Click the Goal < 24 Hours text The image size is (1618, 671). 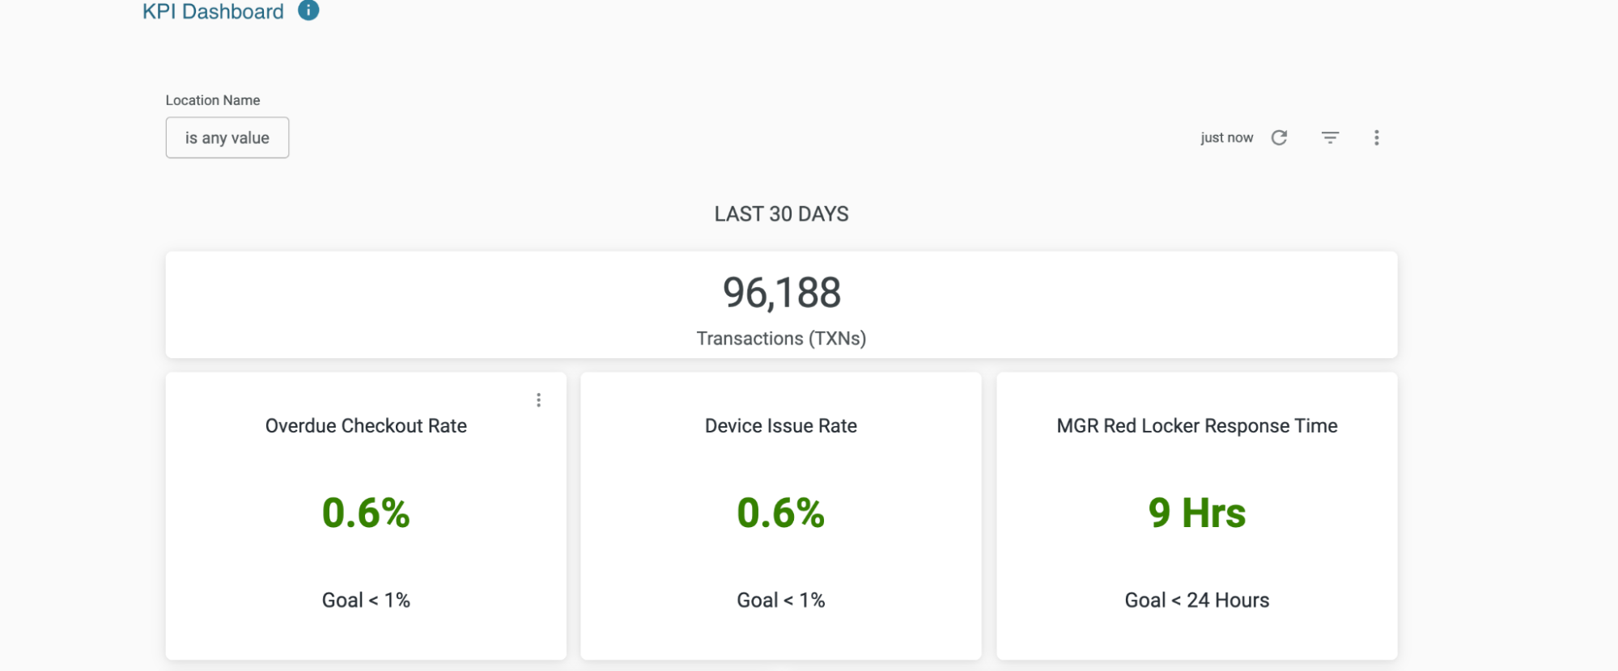click(1197, 600)
